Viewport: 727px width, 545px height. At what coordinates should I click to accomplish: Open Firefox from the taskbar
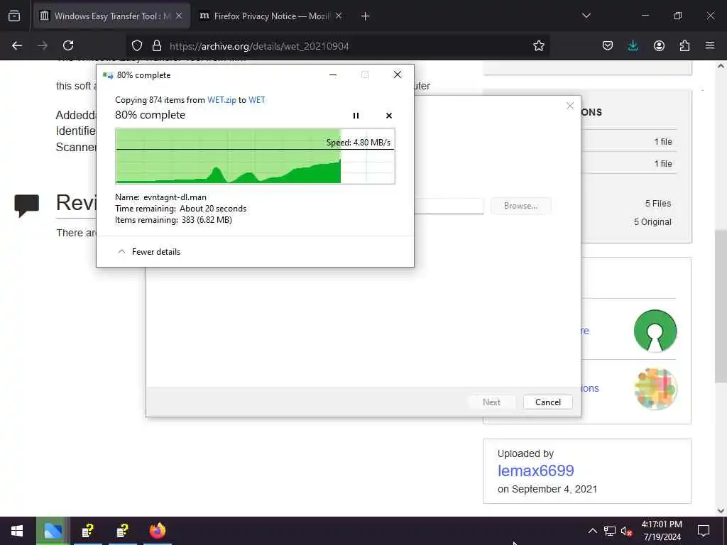coord(158,531)
